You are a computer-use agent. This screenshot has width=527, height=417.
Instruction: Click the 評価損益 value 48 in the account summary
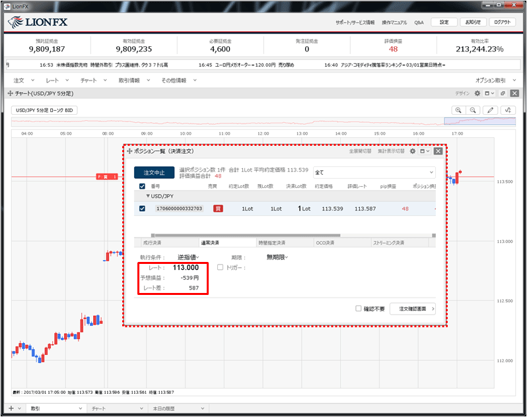(x=393, y=49)
